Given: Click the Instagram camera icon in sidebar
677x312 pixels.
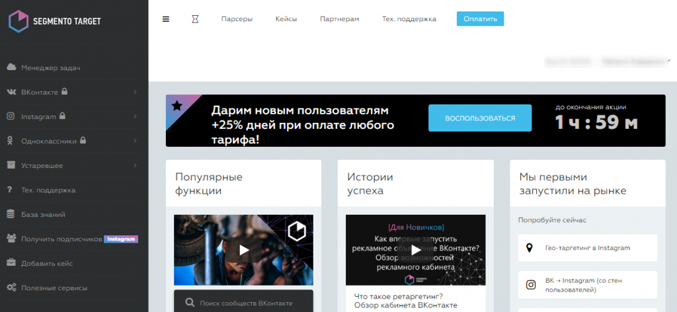Looking at the screenshot, I should [x=12, y=116].
